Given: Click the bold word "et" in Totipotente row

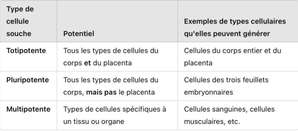Looking at the screenshot, I should [x=88, y=63].
